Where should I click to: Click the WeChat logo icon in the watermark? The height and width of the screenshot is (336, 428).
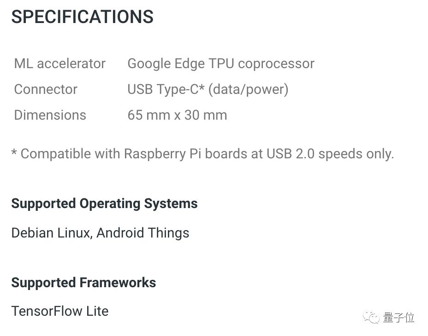pyautogui.click(x=372, y=317)
